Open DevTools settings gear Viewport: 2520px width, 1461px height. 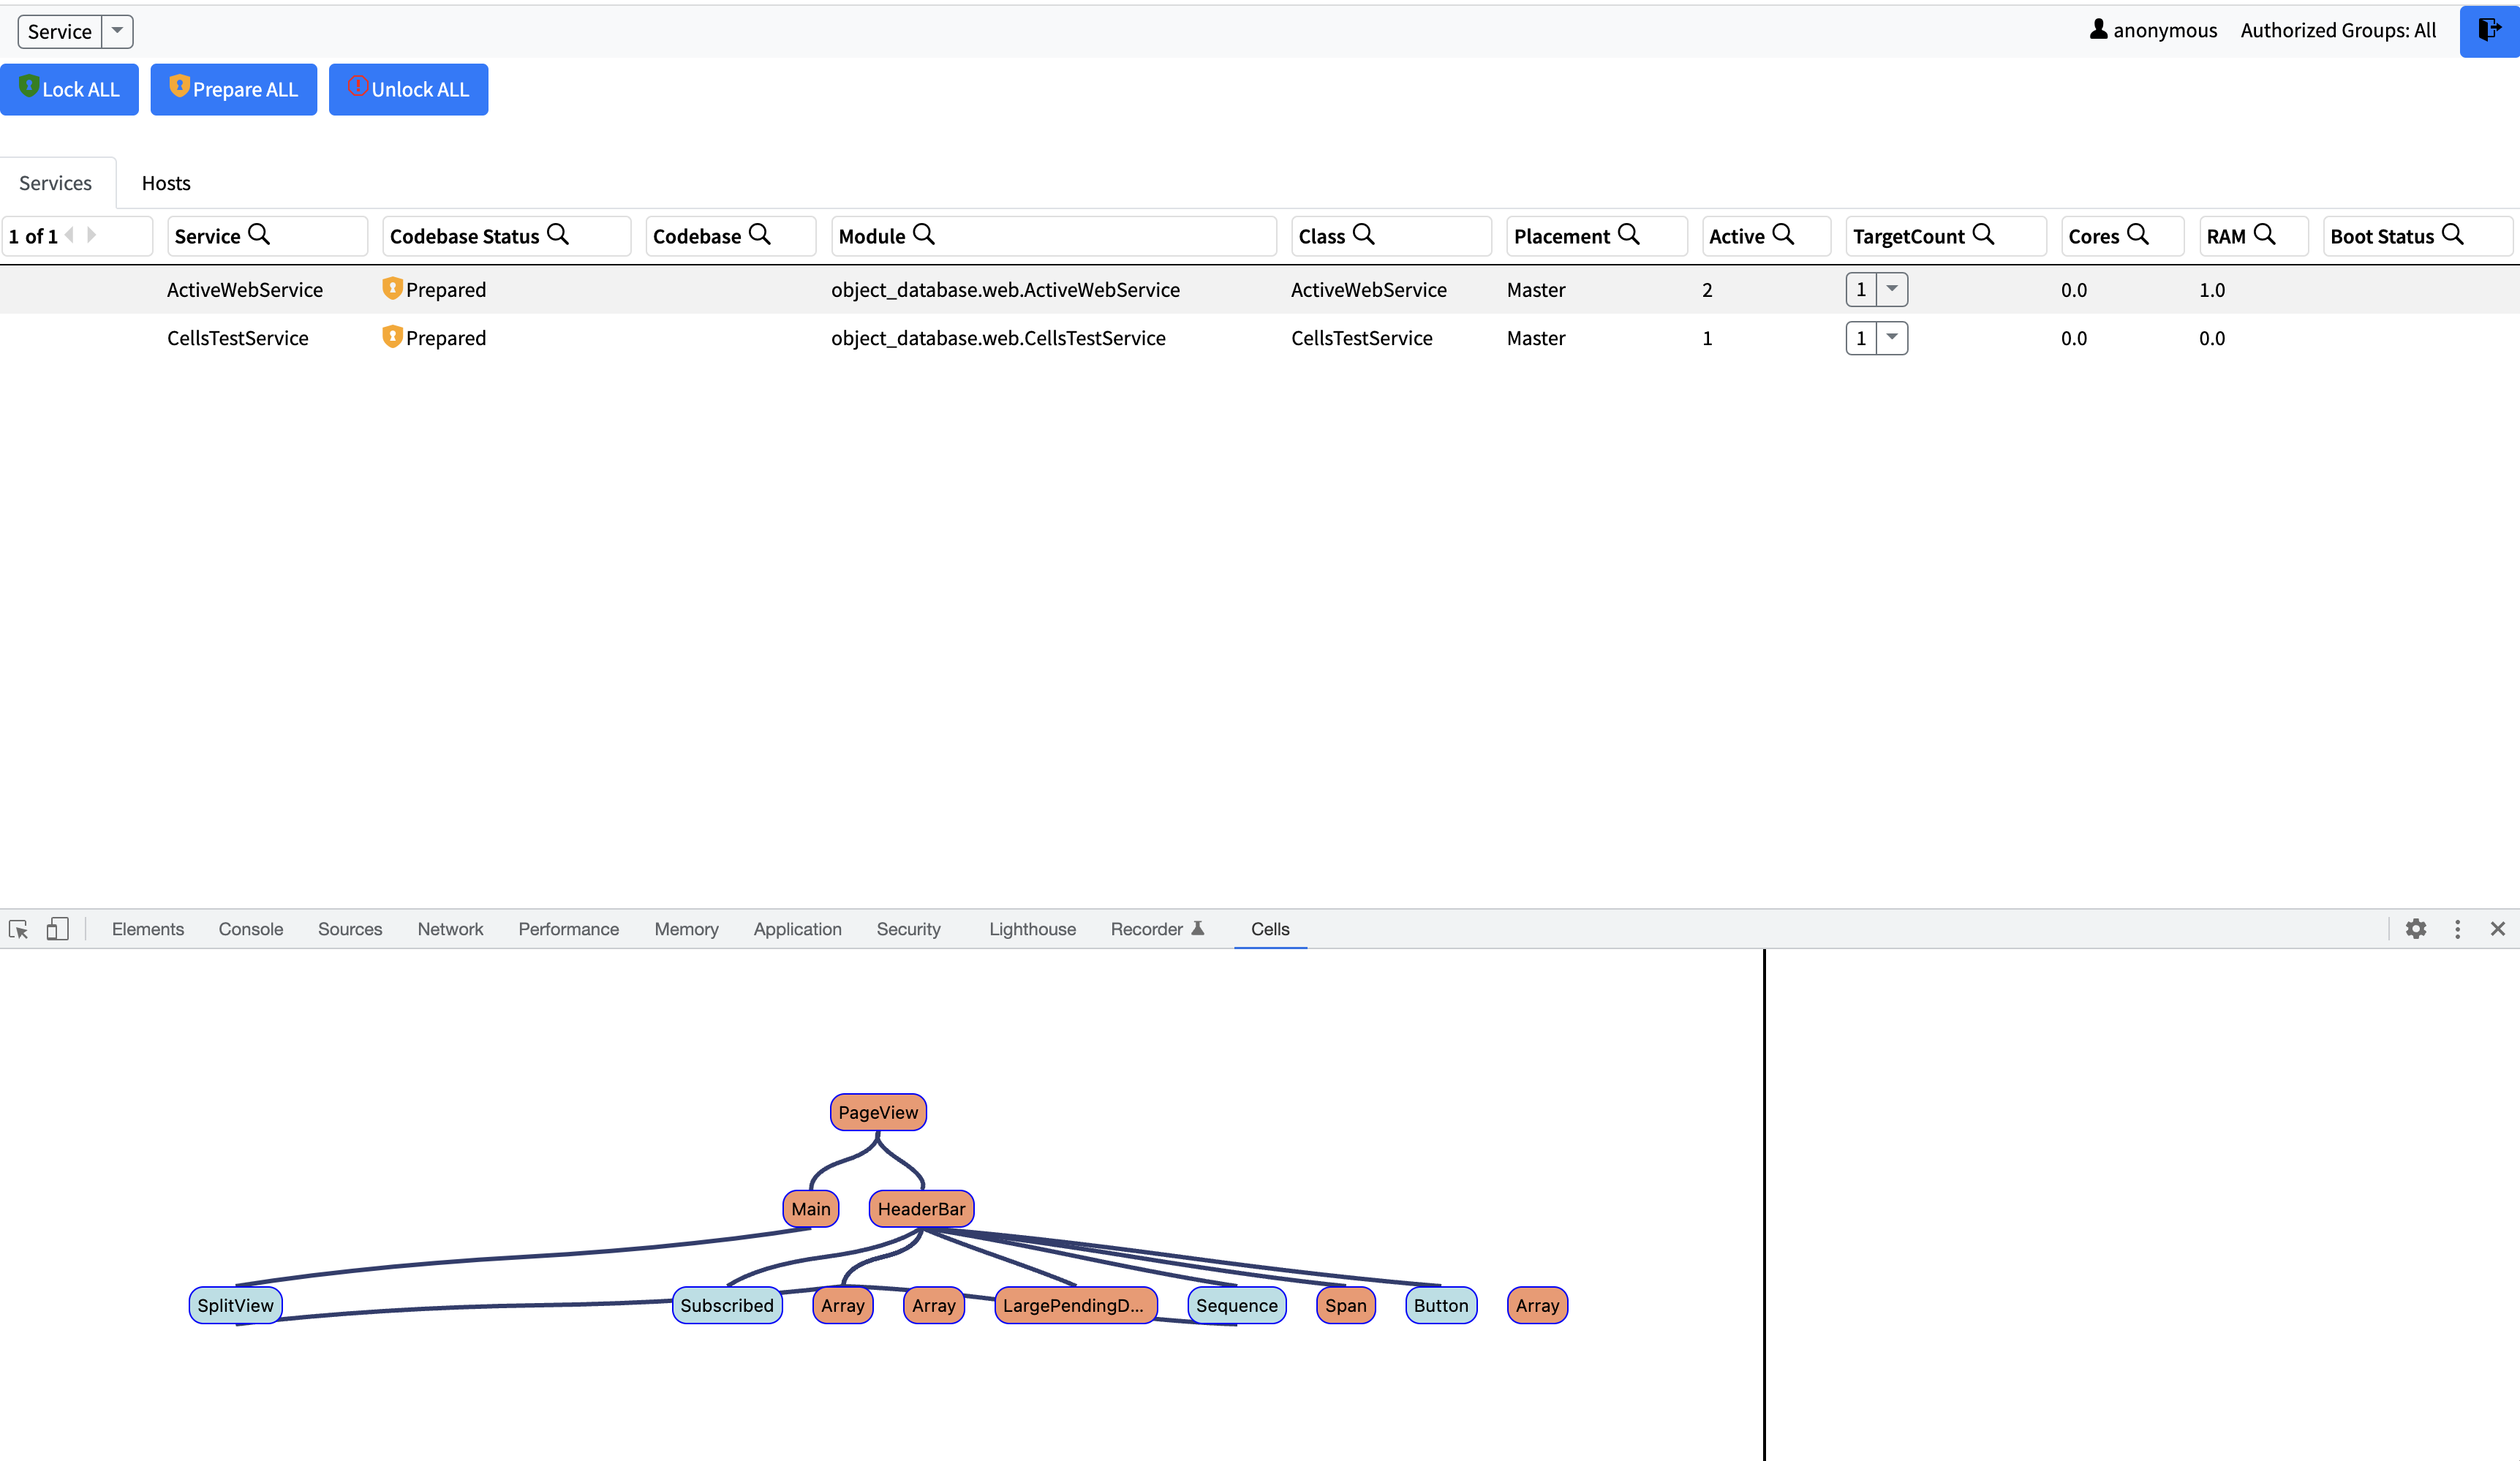pos(2416,929)
